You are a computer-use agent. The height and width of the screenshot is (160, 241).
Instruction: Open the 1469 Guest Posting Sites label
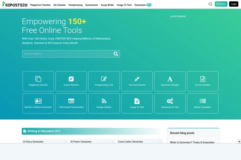pyautogui.click(x=71, y=107)
